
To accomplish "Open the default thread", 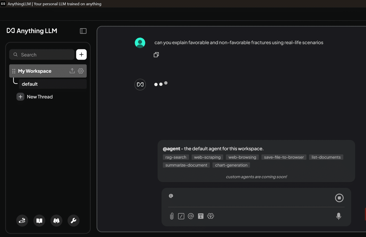I will click(53, 84).
